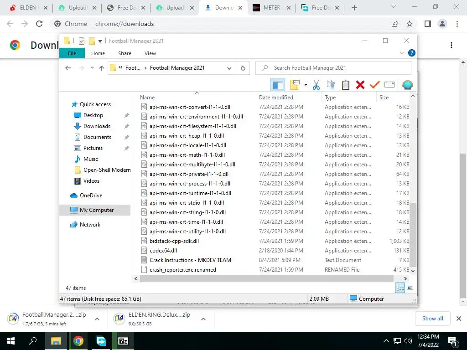Viewport: 467px width, 350px height.
Task: Click the Paste clipboard toolbar icon
Action: coord(346,85)
